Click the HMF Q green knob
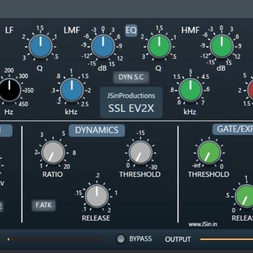 [159, 46]
